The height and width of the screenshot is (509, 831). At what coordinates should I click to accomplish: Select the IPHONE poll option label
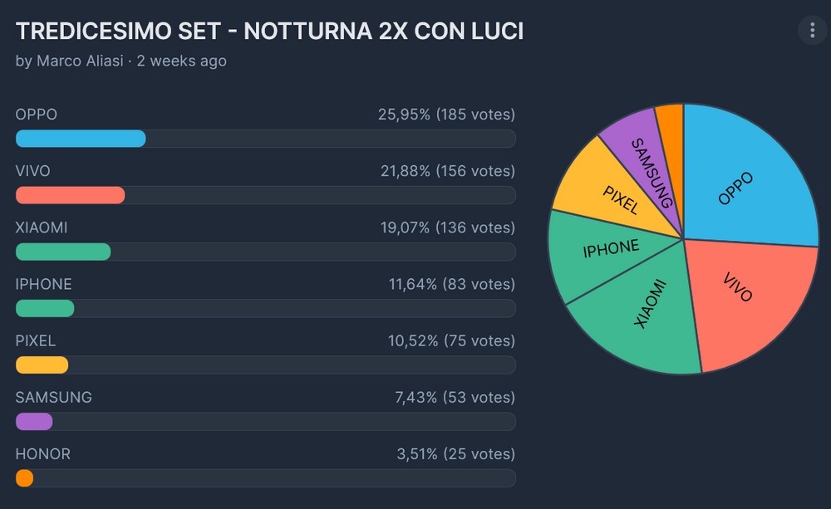click(x=43, y=284)
